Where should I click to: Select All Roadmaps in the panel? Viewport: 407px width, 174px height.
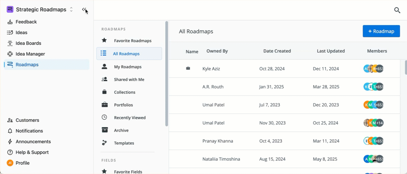126,54
